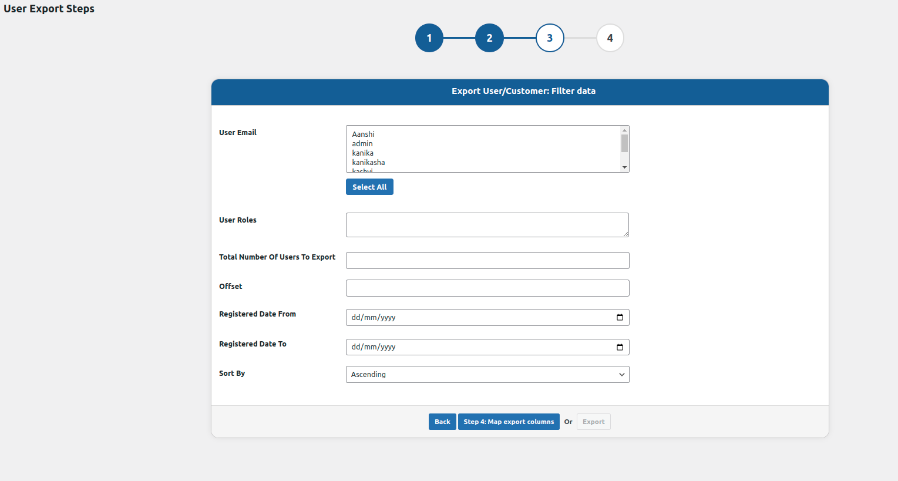Focus the User Roles text box
Viewport: 898px width, 481px height.
pyautogui.click(x=487, y=225)
